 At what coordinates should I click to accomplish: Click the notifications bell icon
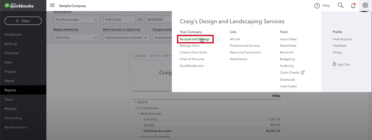point(353,5)
